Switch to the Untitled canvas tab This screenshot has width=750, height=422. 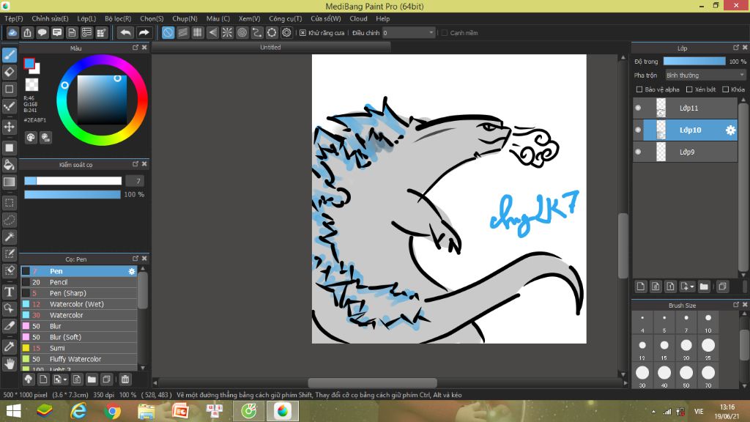(270, 48)
